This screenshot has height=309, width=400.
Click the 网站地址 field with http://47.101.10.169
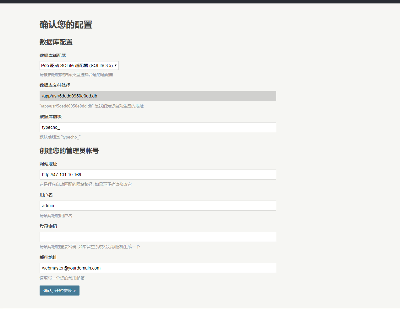[x=158, y=175]
